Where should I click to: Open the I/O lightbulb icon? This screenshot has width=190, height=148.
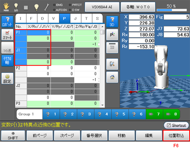16,7
